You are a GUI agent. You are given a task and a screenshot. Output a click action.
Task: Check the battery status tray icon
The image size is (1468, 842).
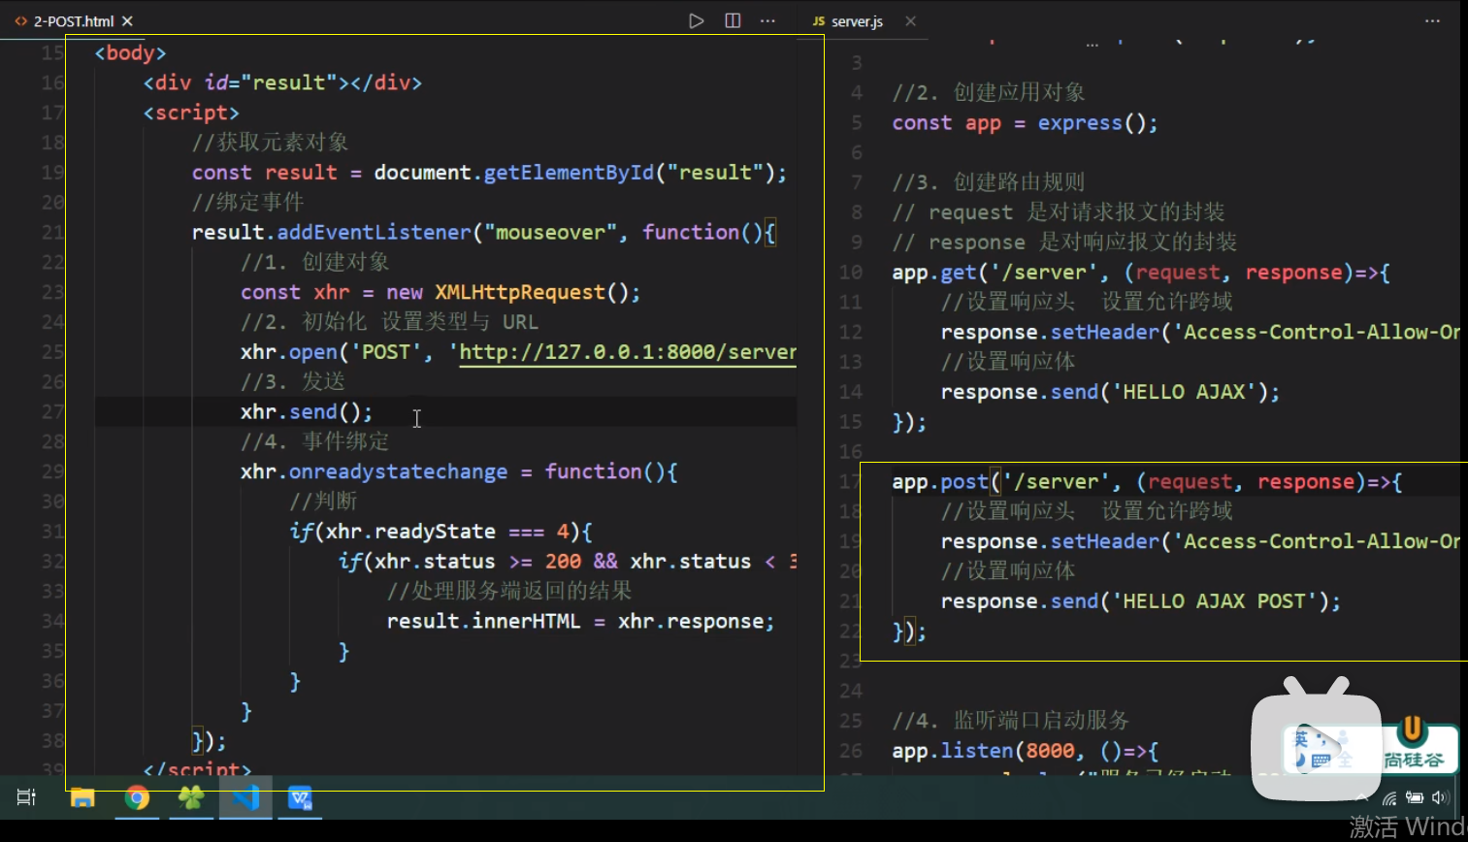click(x=1415, y=798)
